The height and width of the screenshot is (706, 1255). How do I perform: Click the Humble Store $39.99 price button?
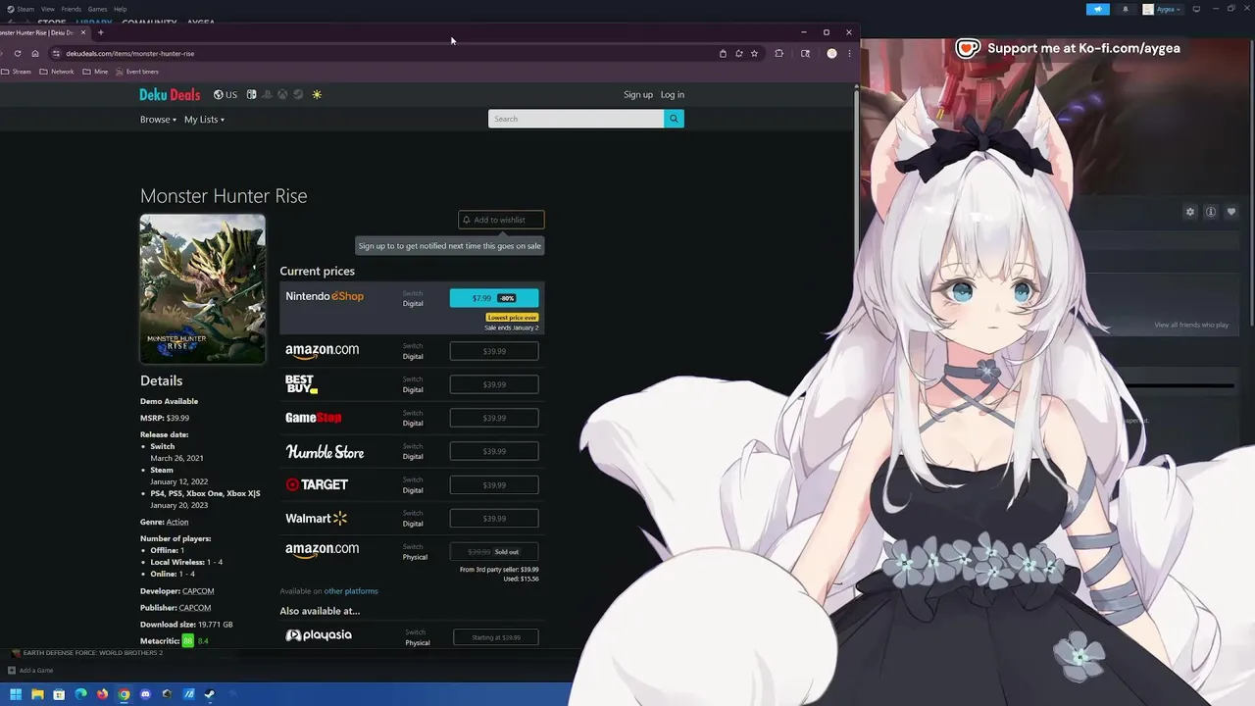[494, 451]
